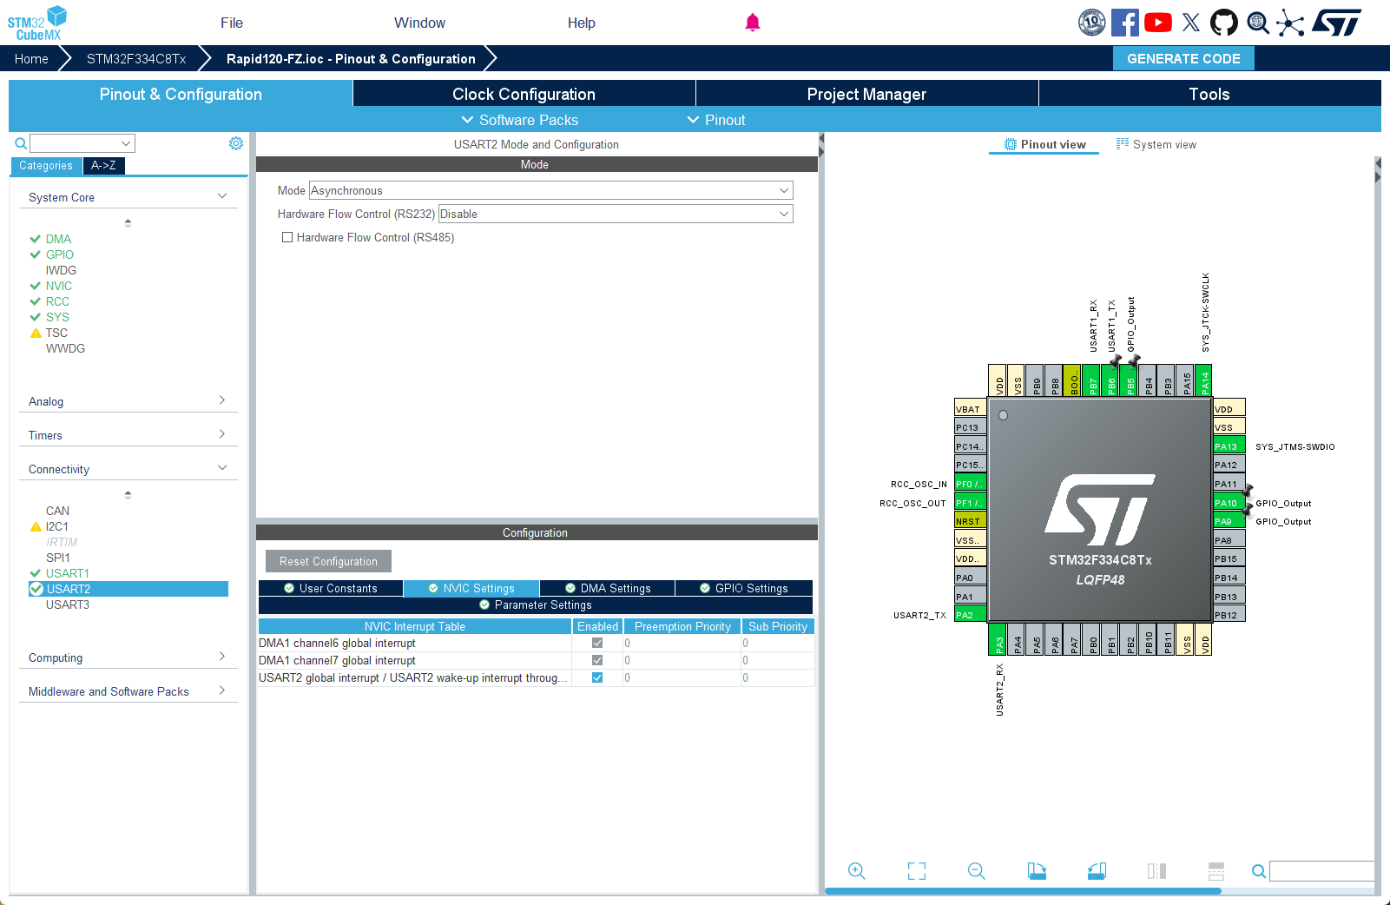This screenshot has height=905, width=1390.
Task: Click the search magnifier in Categories panel
Action: 21,143
